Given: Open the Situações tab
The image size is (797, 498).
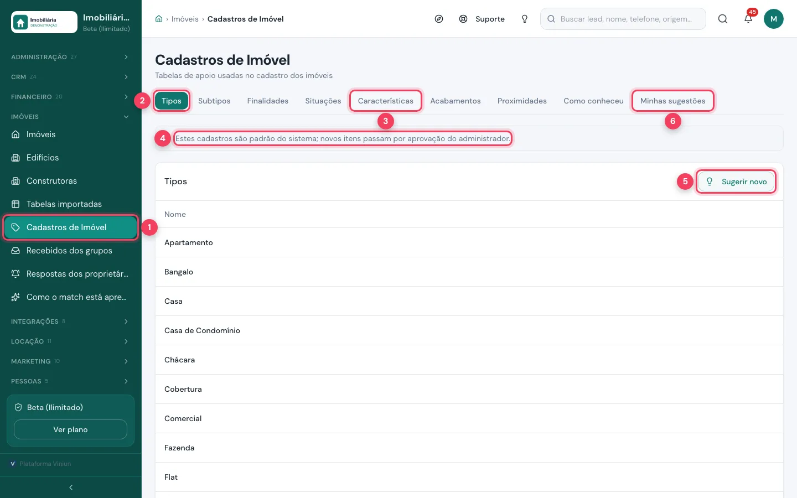Looking at the screenshot, I should coord(323,101).
